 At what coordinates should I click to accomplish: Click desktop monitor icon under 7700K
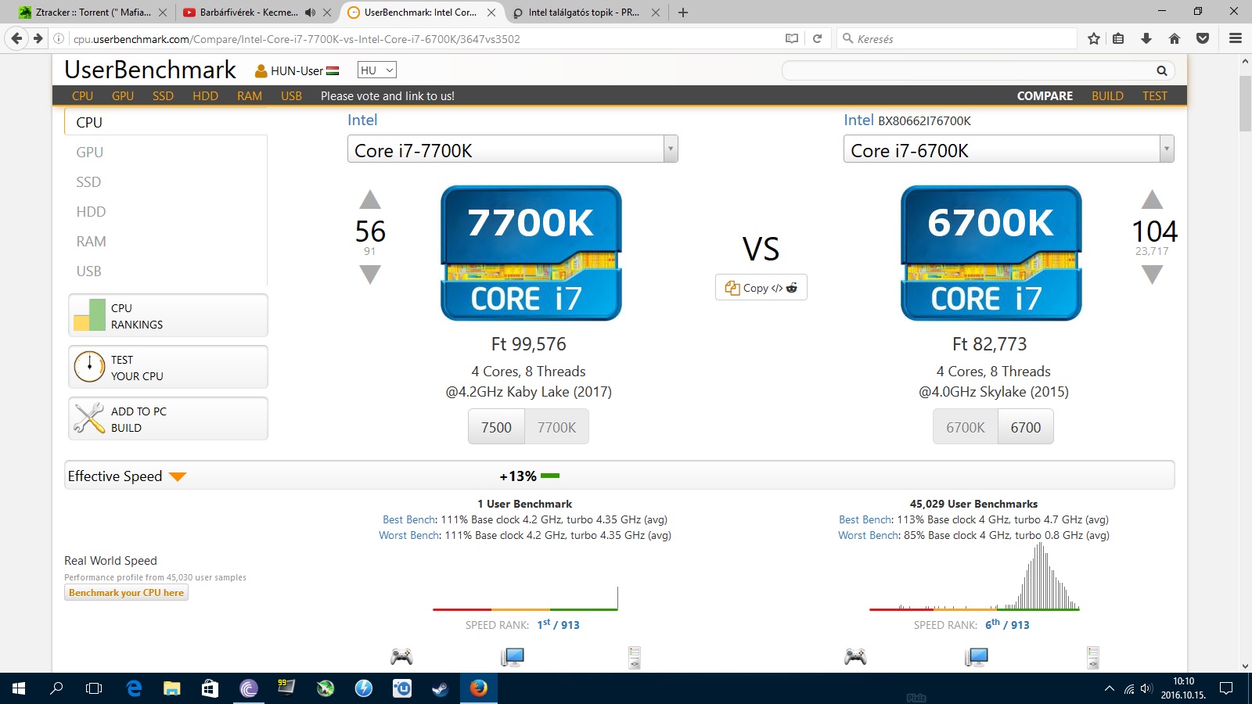pos(513,657)
